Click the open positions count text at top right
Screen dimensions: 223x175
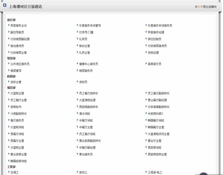tap(206, 7)
